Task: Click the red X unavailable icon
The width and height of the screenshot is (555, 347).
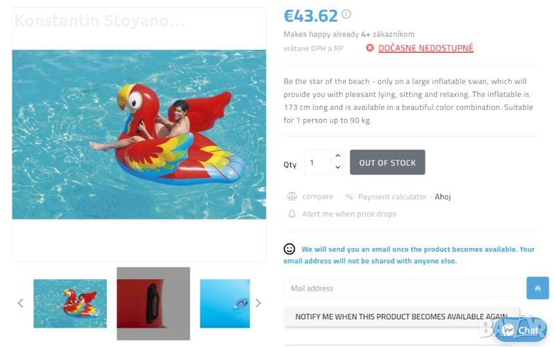Action: [370, 48]
